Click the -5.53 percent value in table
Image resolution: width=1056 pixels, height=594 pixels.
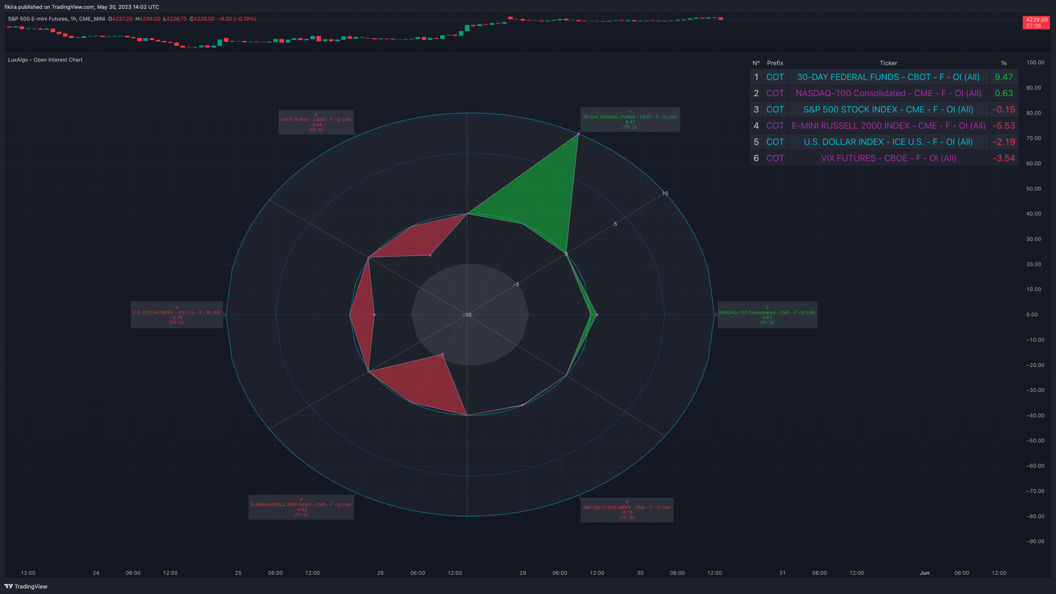(1003, 126)
